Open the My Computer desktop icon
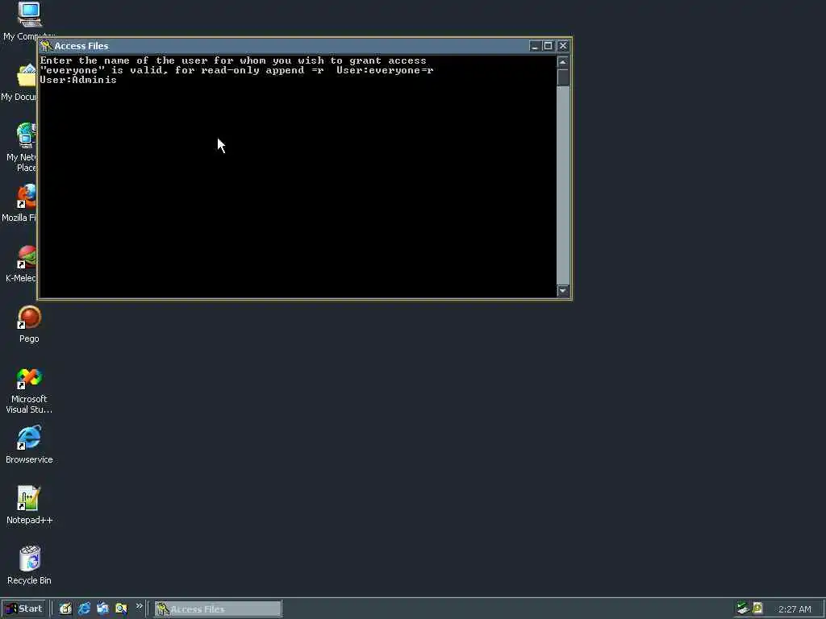Image resolution: width=826 pixels, height=619 pixels. 30,15
